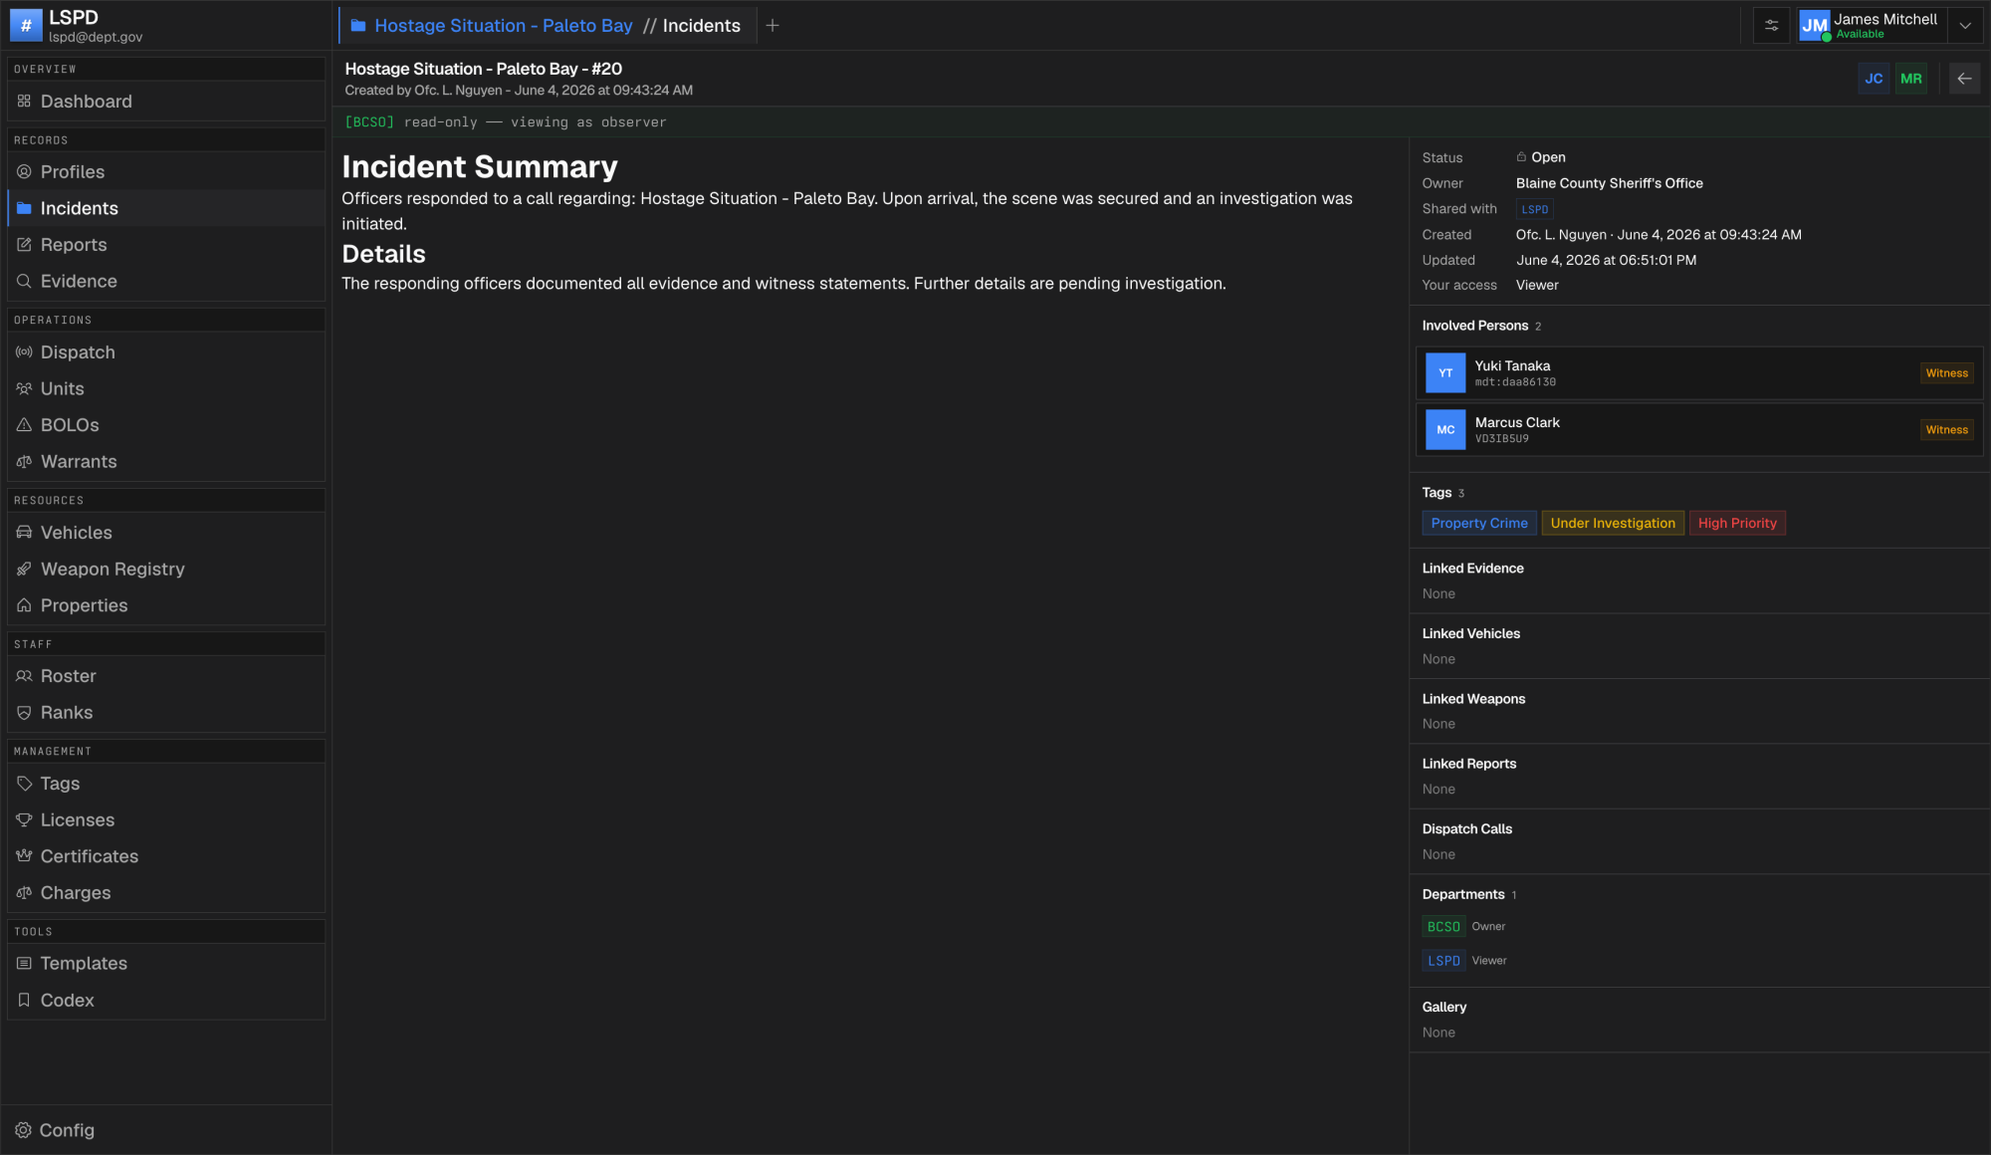Click the JC collaborator badge
Screen dimensions: 1991x1155
(x=1874, y=79)
